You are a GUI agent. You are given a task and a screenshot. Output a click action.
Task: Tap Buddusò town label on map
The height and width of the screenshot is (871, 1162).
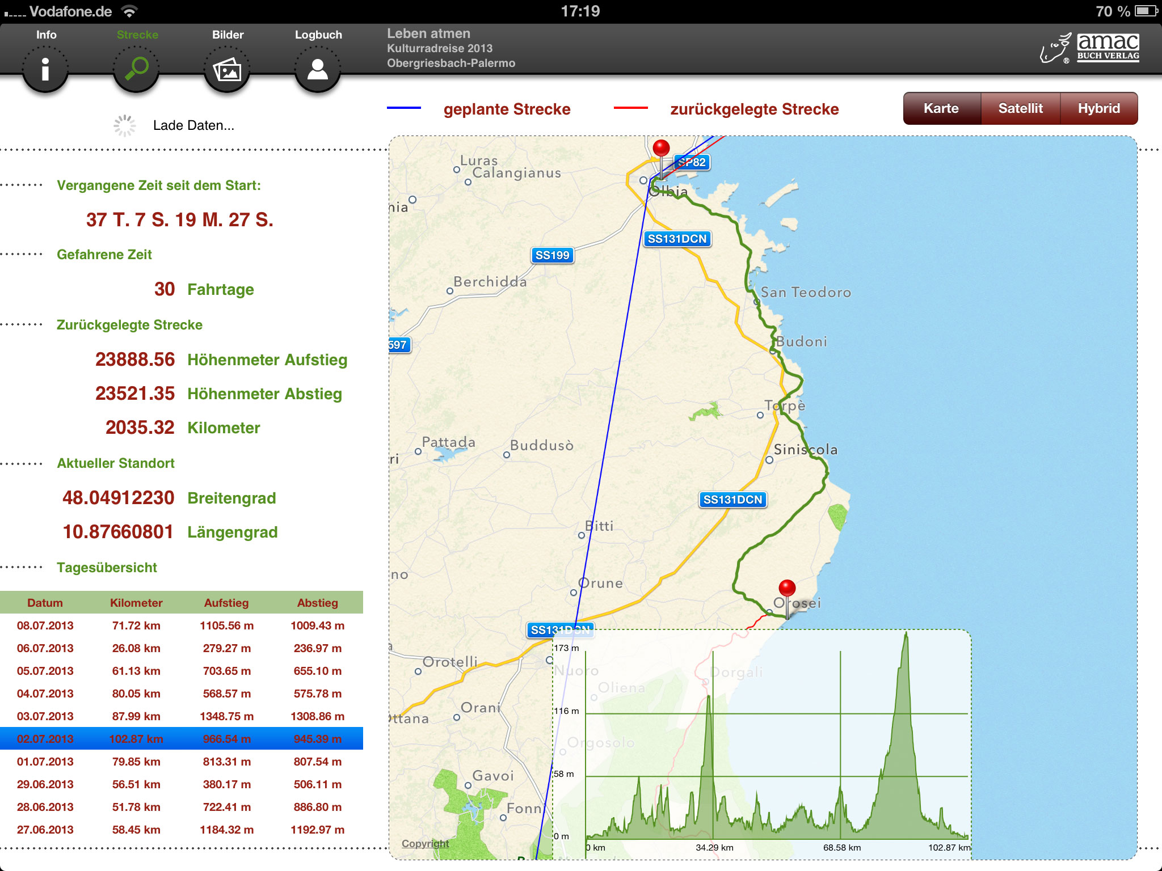click(x=542, y=446)
